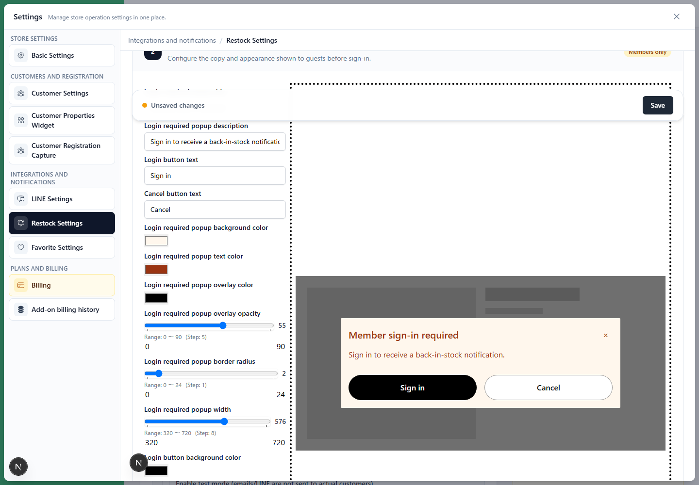The height and width of the screenshot is (485, 699).
Task: Open the popup overlay color swatch
Action: 156,298
